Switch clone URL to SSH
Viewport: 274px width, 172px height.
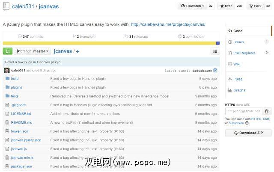coord(266,119)
